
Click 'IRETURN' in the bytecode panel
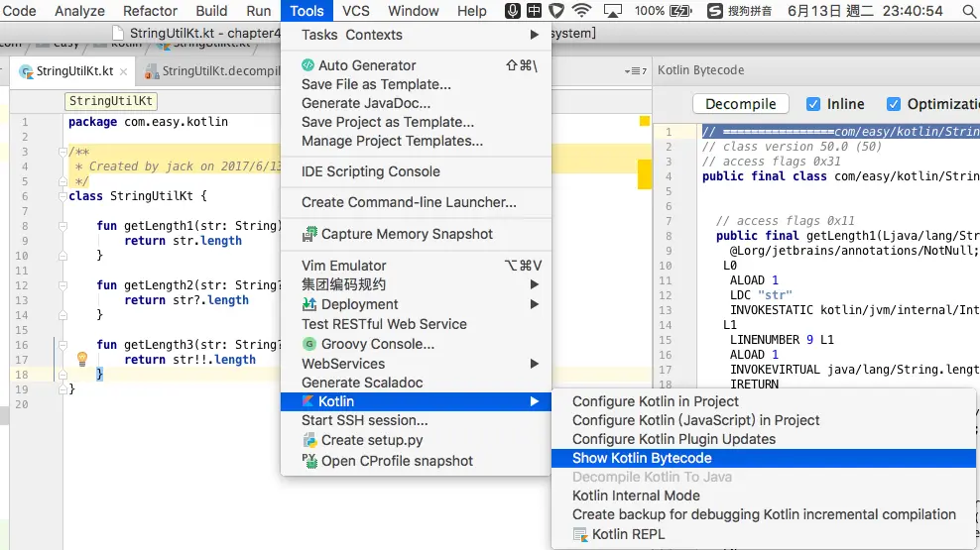(x=754, y=385)
